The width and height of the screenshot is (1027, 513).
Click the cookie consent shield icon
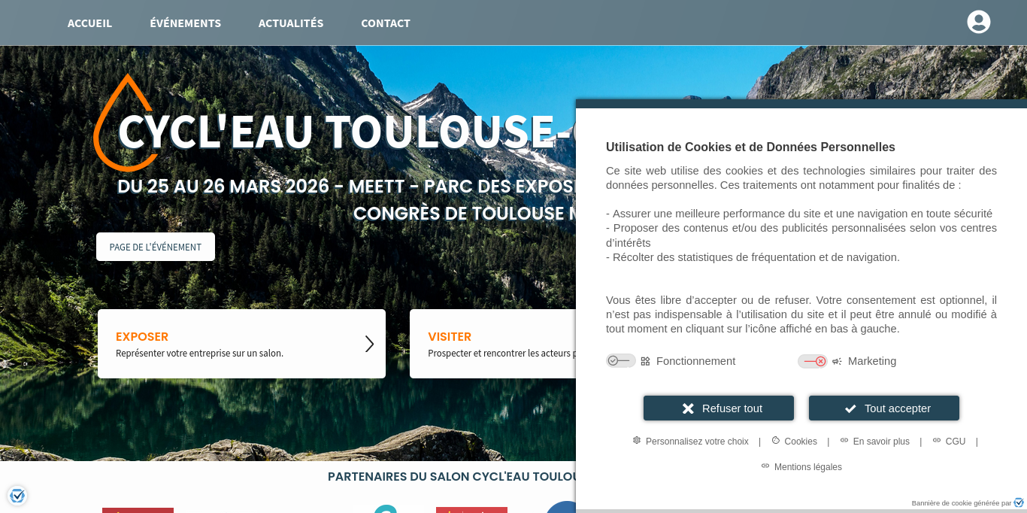(x=17, y=496)
